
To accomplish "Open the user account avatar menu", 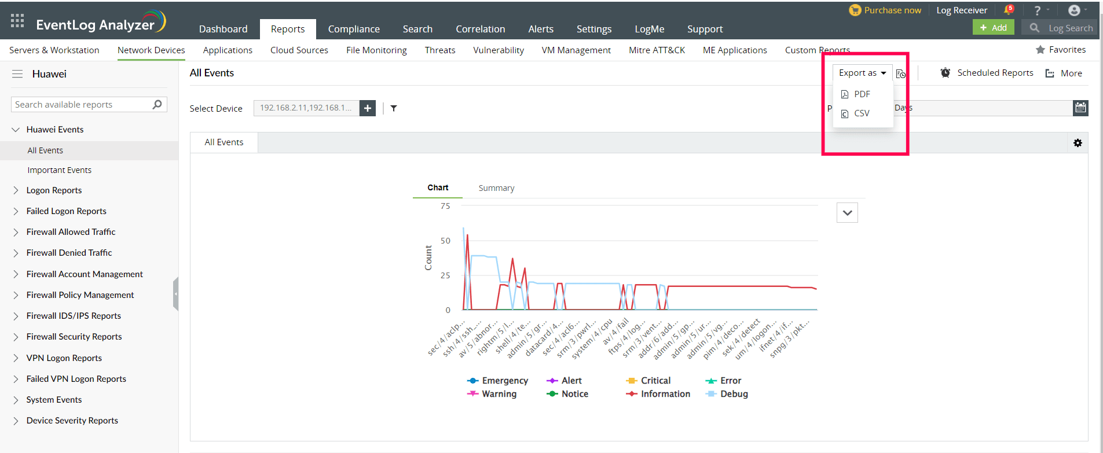I will (1074, 10).
